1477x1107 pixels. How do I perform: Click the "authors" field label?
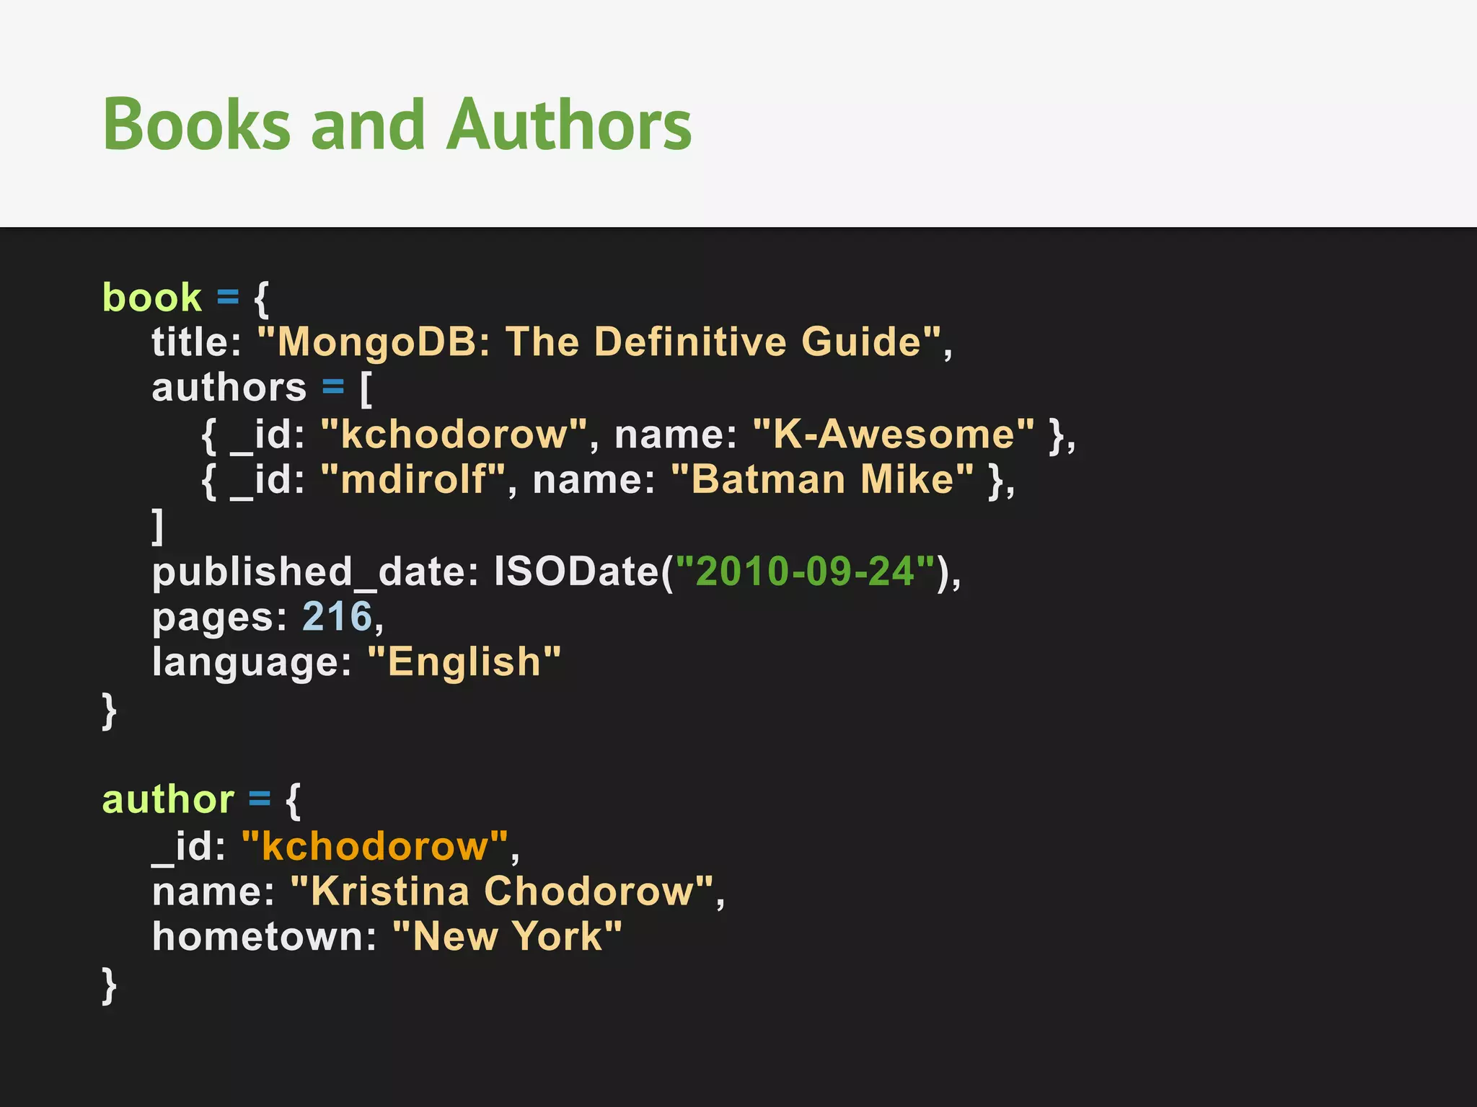click(229, 388)
